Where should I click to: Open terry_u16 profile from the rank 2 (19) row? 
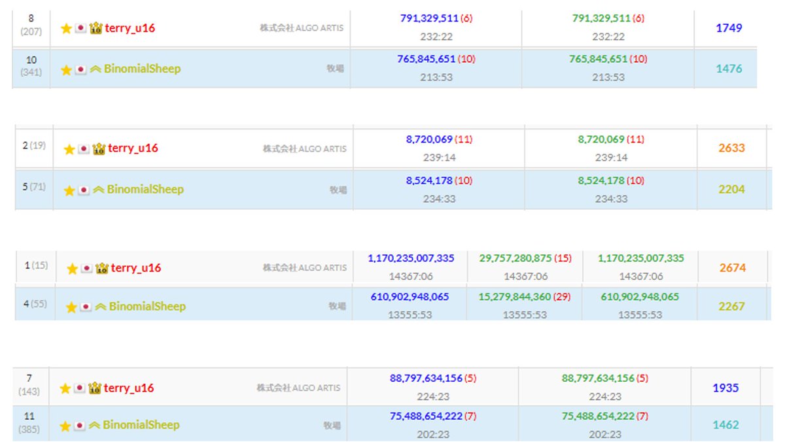[133, 148]
